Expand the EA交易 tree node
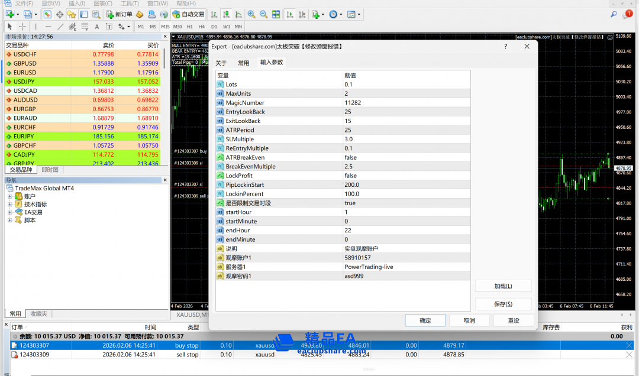Screen dimensions: 639x376 pyautogui.click(x=10, y=212)
